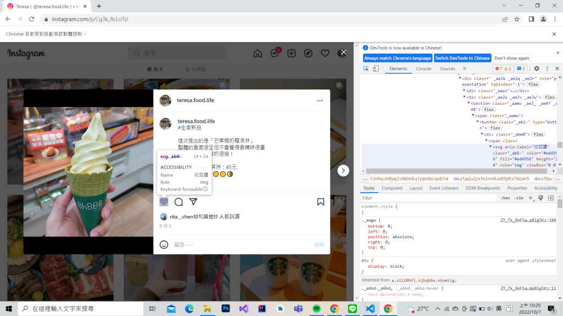
Task: Expand the _aasi div node
Action: (x=464, y=91)
